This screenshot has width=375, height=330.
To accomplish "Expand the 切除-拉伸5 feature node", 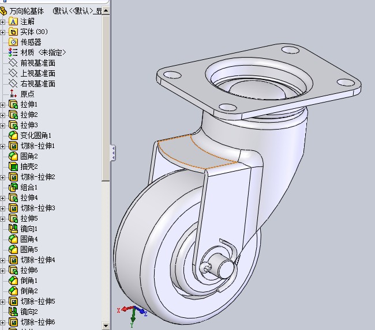I will click(x=3, y=302).
